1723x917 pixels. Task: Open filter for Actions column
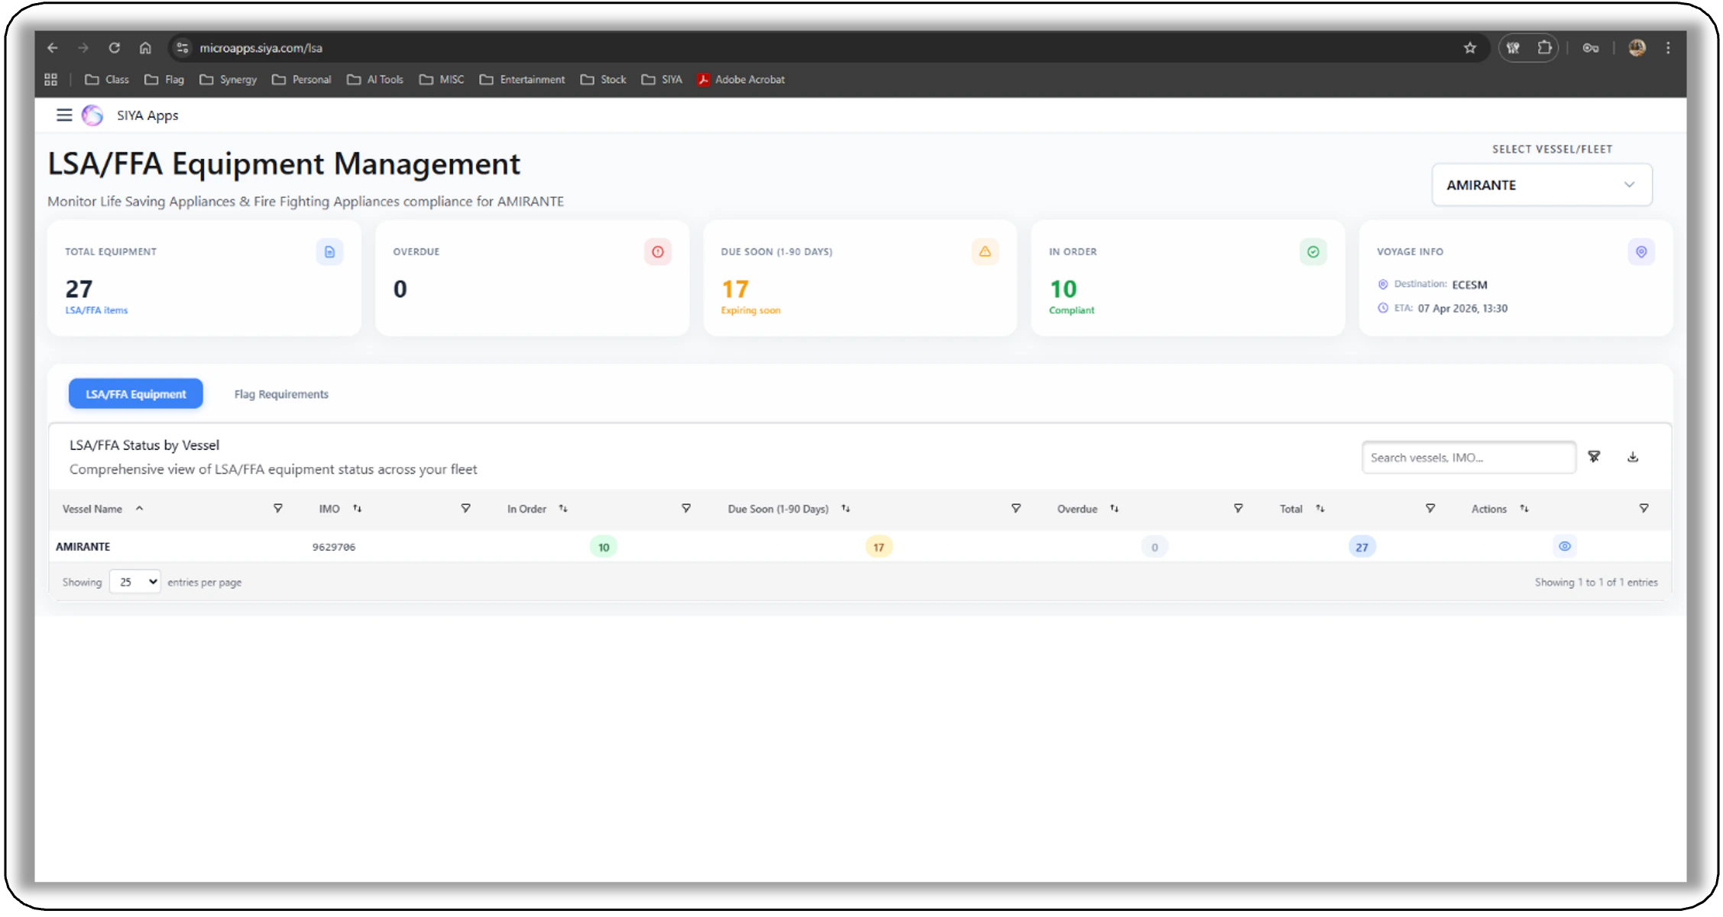(1644, 509)
